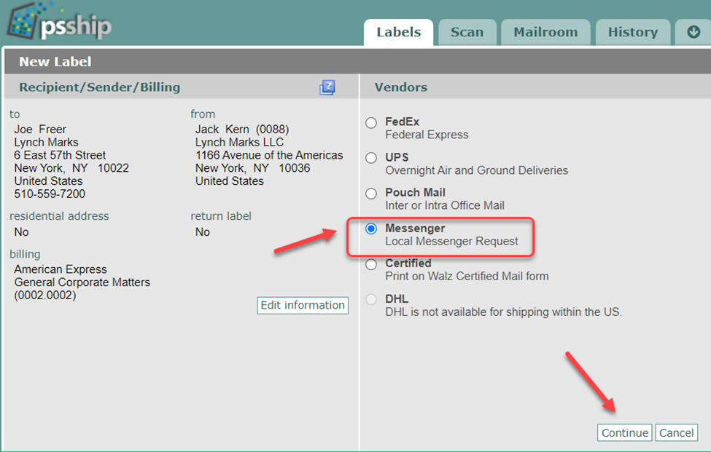Image resolution: width=711 pixels, height=452 pixels.
Task: Select the DHL radio button
Action: (371, 299)
